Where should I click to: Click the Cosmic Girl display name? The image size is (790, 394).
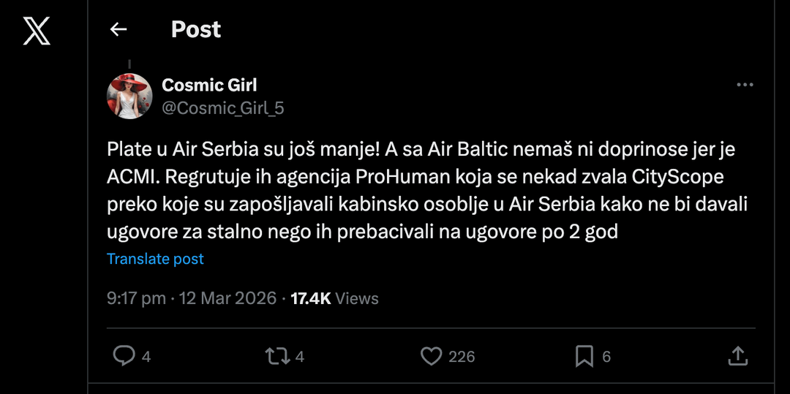209,85
